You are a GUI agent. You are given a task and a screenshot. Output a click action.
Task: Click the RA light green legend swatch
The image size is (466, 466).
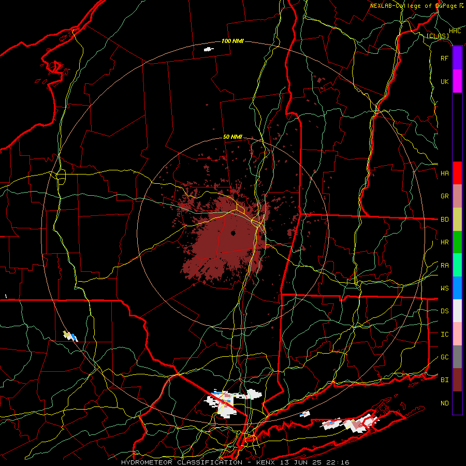point(457,265)
